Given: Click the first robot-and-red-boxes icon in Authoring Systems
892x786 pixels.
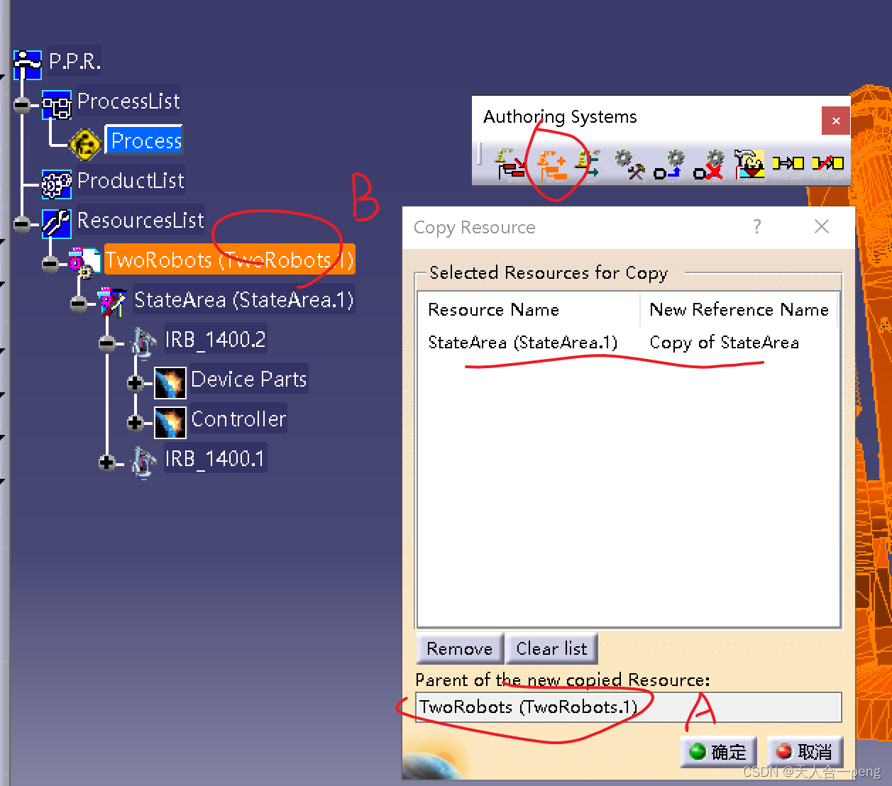Looking at the screenshot, I should (x=511, y=165).
